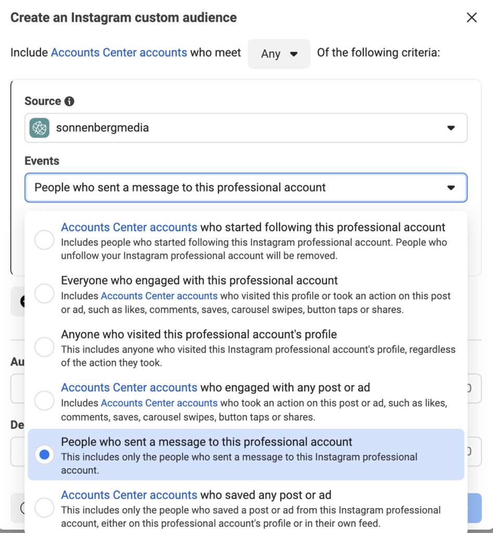Select "People who sent a message" event option
The height and width of the screenshot is (533, 493).
point(44,454)
